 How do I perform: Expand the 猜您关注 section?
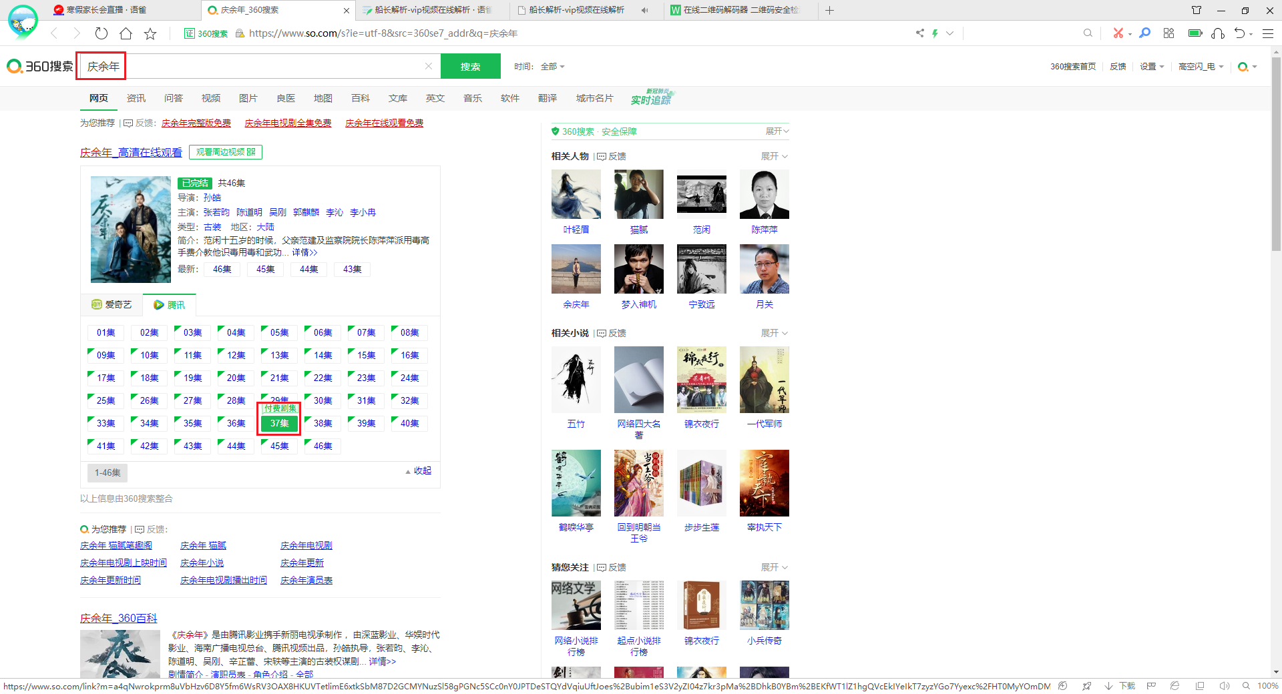coord(775,567)
